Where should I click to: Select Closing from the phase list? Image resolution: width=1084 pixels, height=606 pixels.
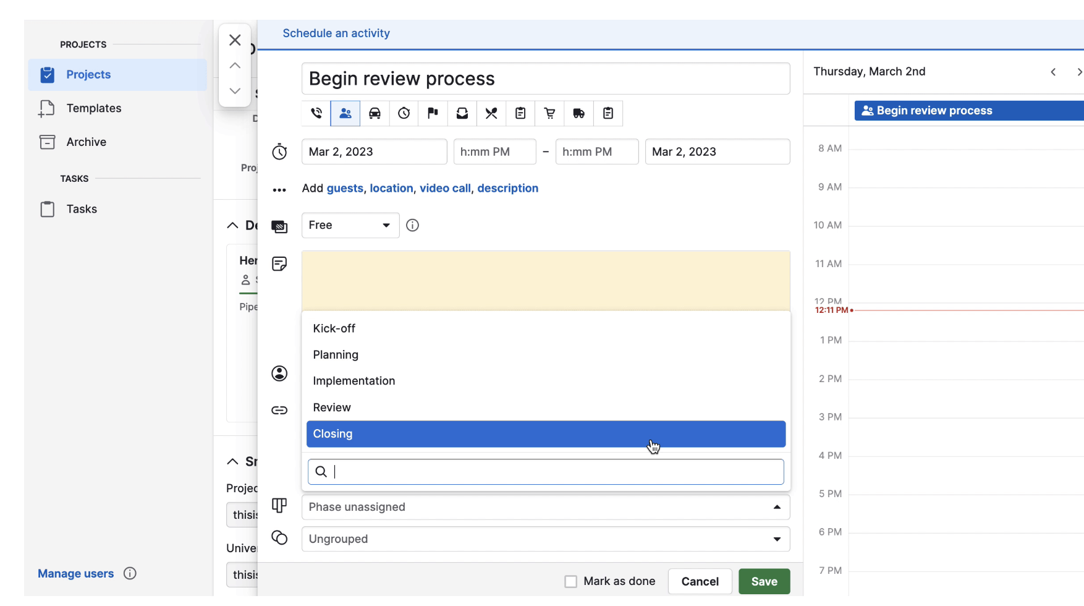pos(545,434)
